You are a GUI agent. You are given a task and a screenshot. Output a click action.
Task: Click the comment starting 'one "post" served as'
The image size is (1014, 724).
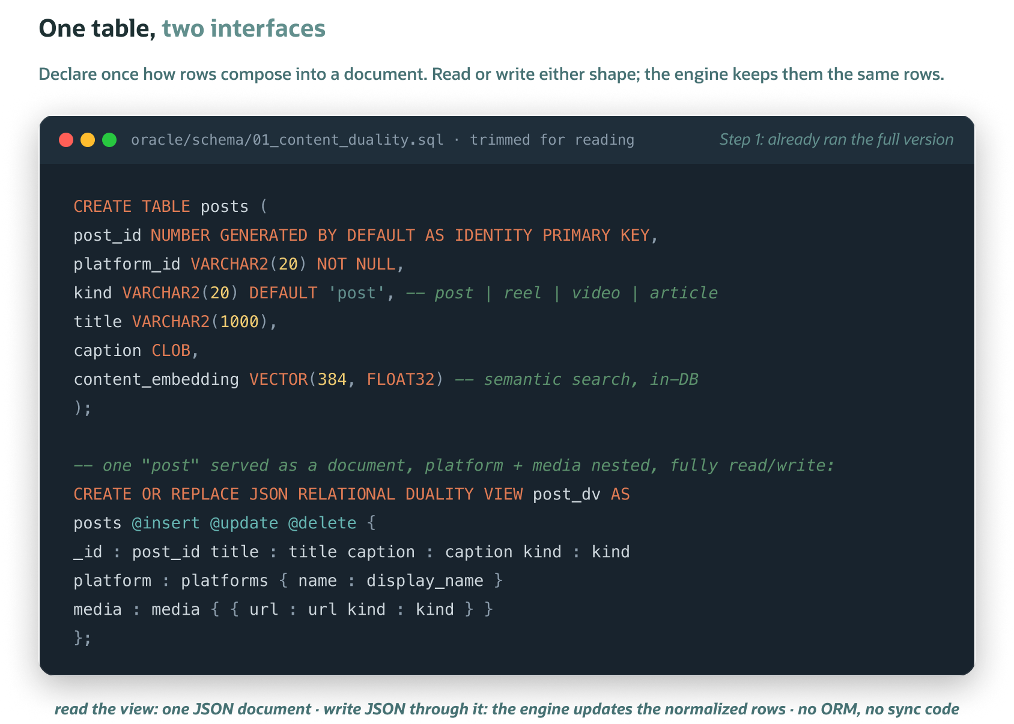(x=454, y=466)
